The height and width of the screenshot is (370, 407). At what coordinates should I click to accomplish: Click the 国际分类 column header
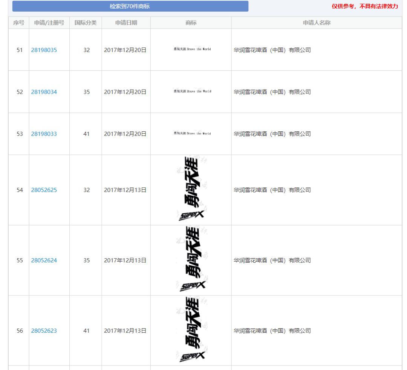click(86, 23)
